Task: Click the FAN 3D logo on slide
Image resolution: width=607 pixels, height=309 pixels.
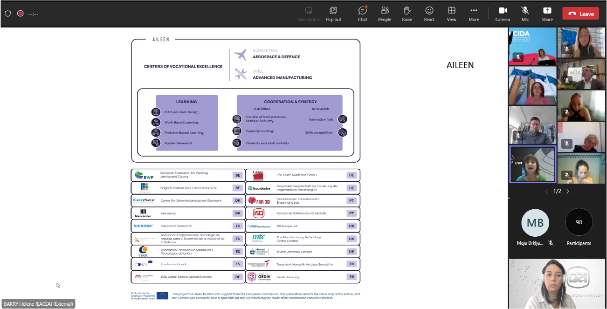Action: tap(259, 201)
